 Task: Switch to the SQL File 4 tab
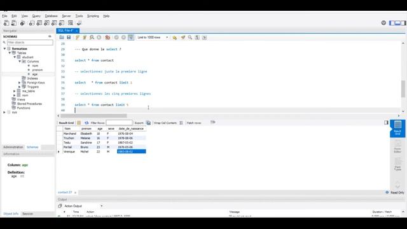tap(66, 31)
